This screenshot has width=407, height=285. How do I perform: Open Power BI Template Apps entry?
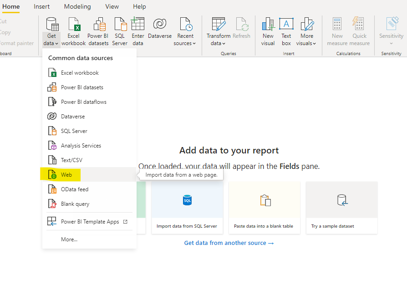tap(89, 221)
